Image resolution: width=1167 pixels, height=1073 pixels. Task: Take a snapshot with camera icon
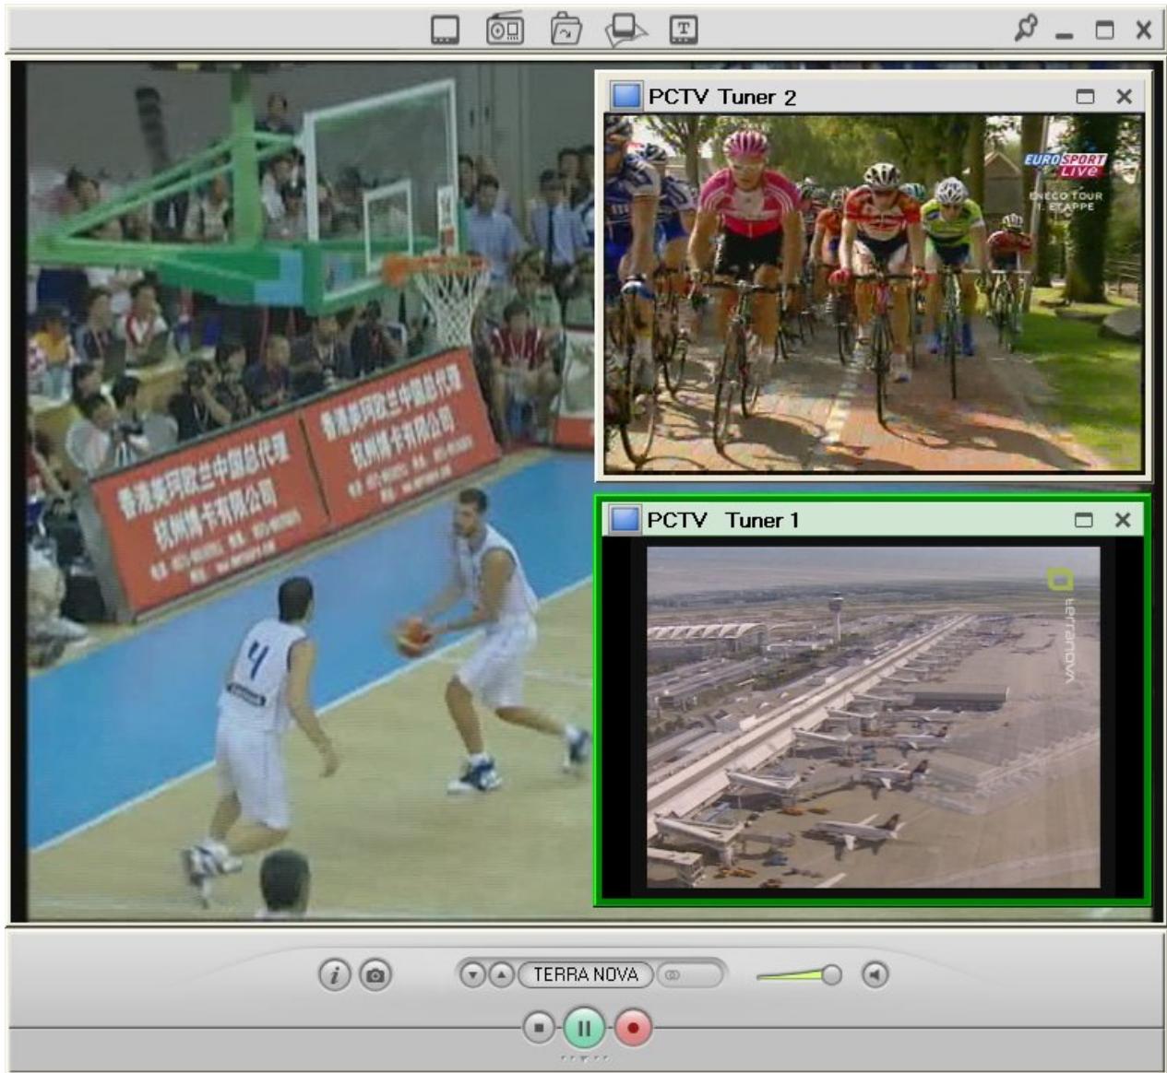click(375, 974)
